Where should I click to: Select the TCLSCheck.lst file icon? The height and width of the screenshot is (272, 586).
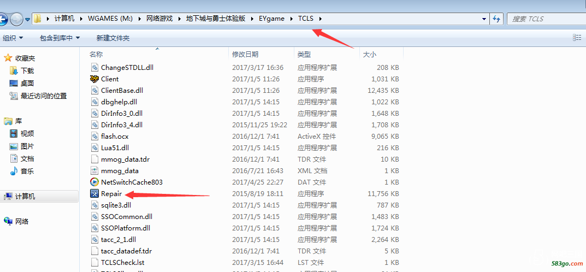tap(94, 263)
